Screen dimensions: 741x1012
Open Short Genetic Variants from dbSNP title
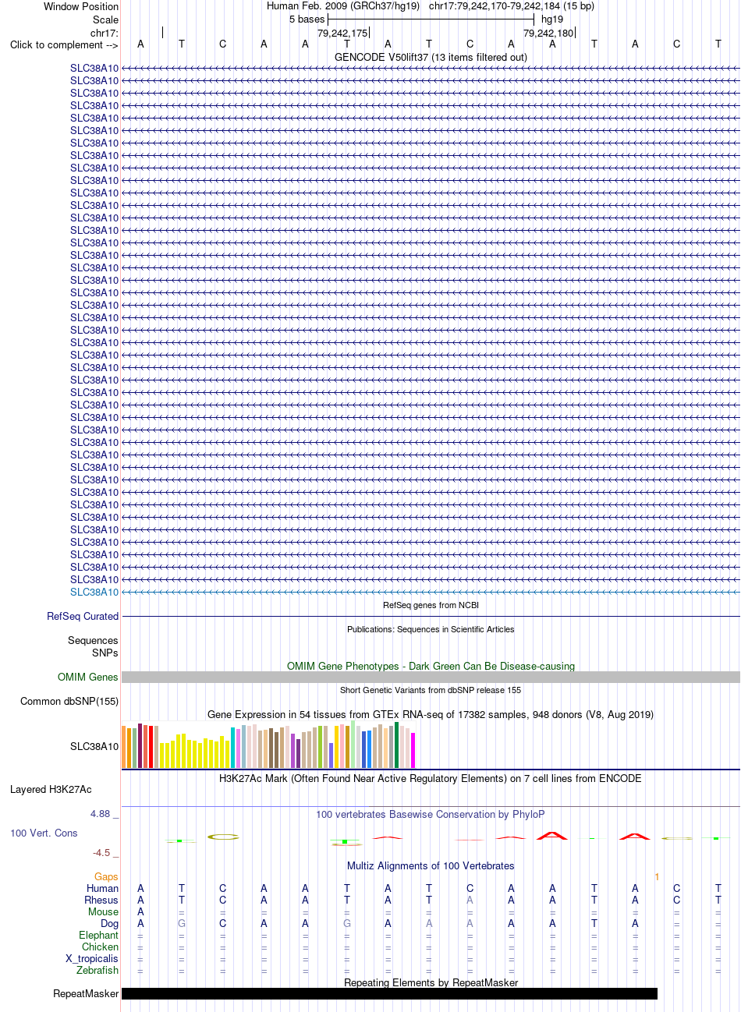431,690
